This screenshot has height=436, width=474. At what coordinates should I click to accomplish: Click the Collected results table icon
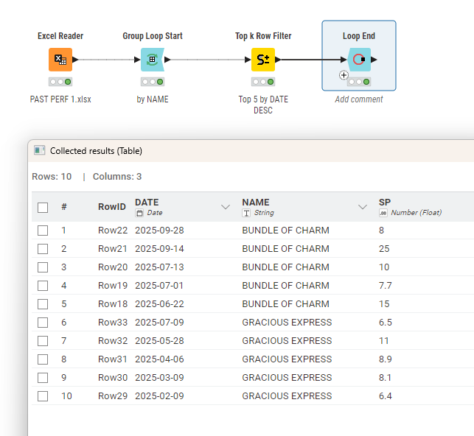pyautogui.click(x=40, y=151)
